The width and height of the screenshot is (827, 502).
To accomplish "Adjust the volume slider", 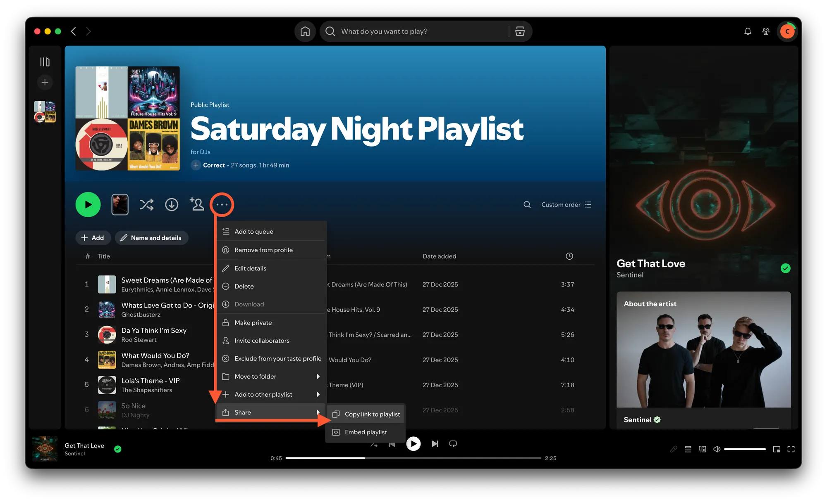I will pos(745,449).
